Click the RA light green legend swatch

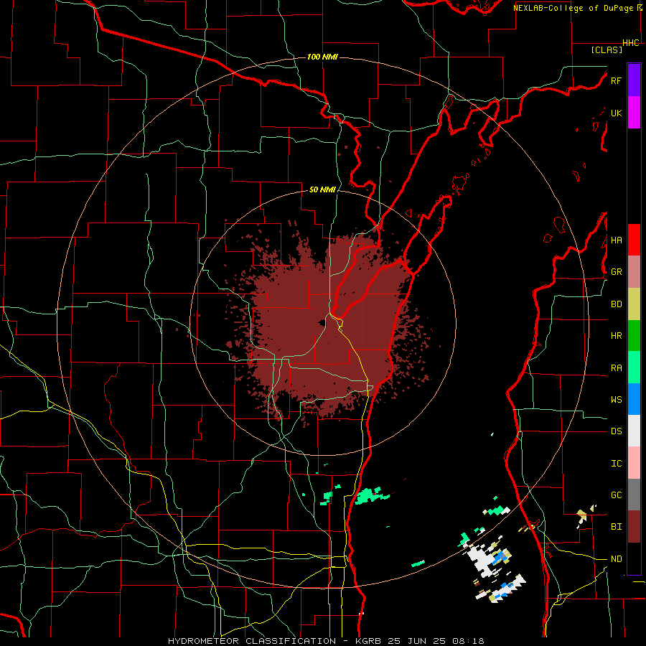click(634, 368)
